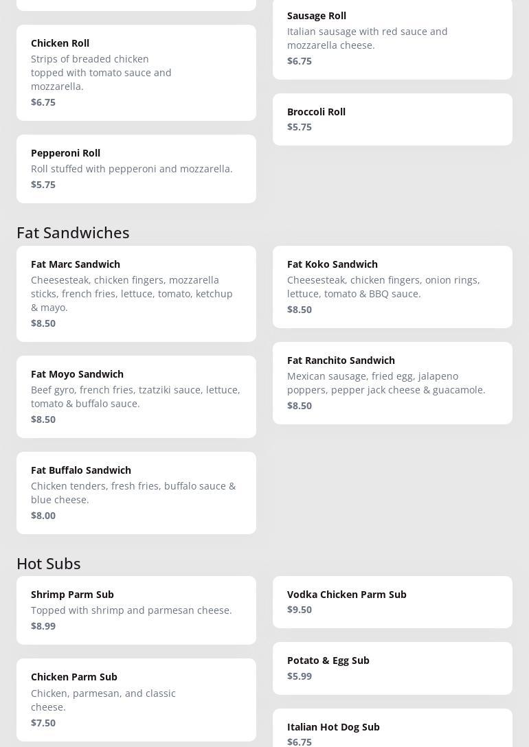This screenshot has width=529, height=747.
Task: Click the Fat Ranchito Sandwich description text
Action: tap(385, 383)
